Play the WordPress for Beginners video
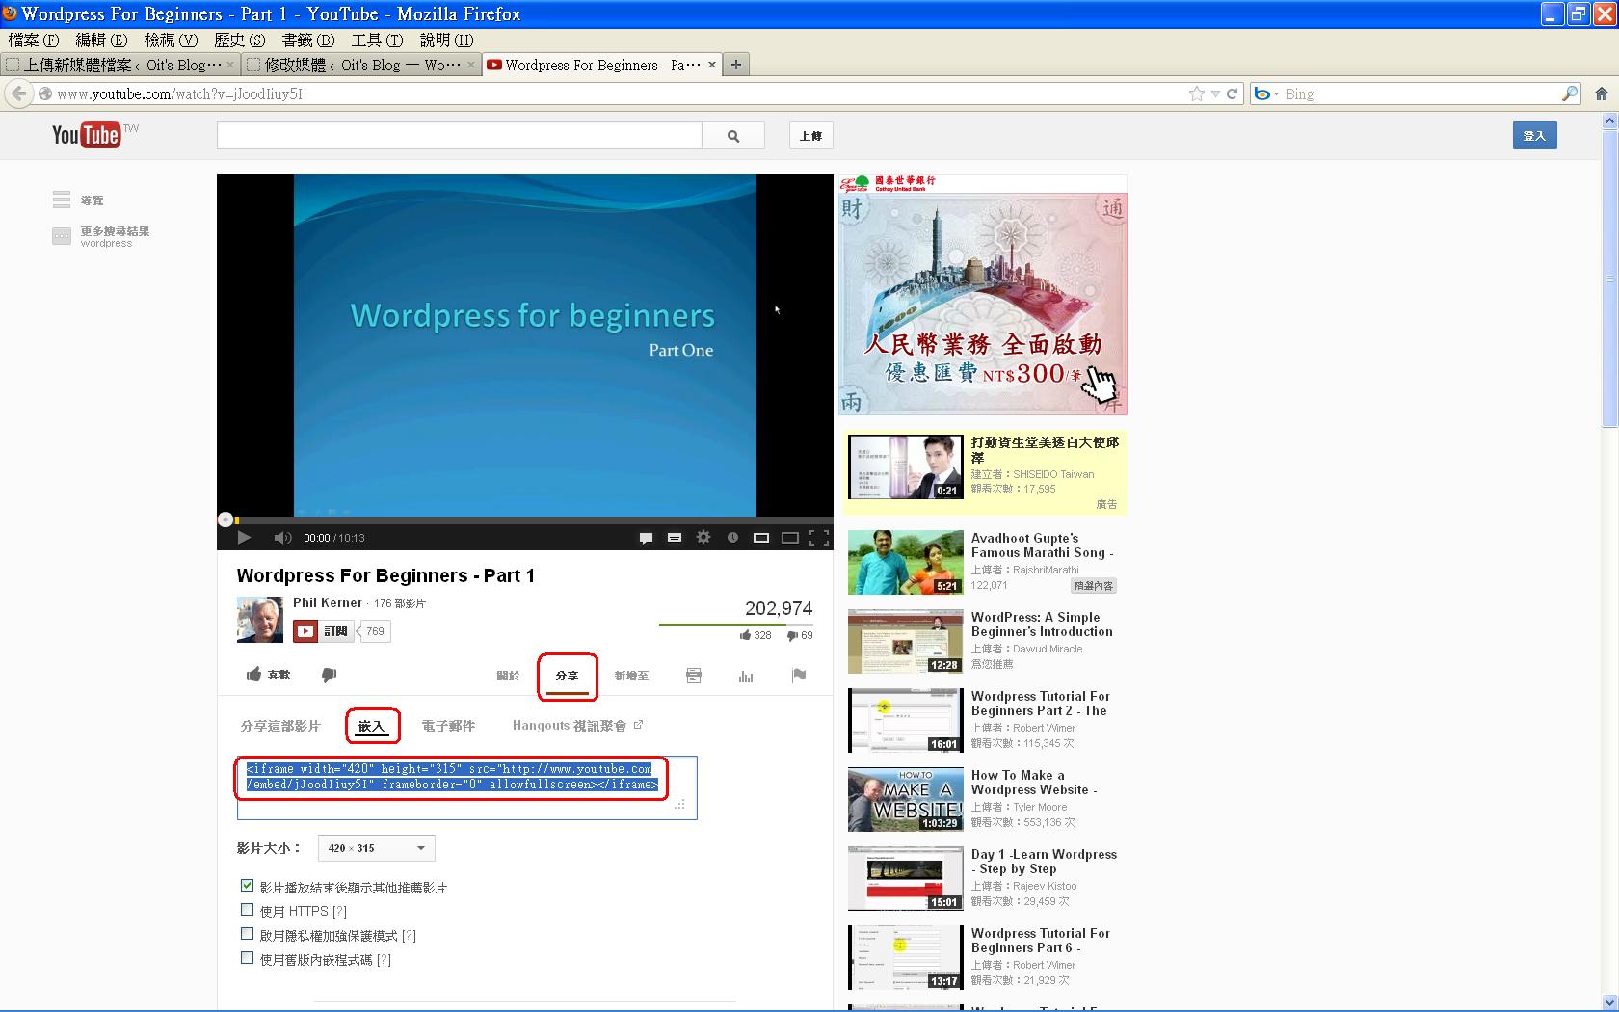 244,538
